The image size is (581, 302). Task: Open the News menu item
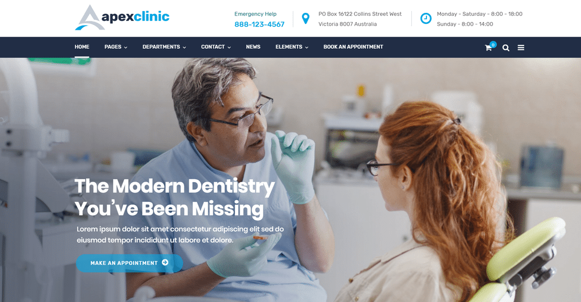click(253, 47)
